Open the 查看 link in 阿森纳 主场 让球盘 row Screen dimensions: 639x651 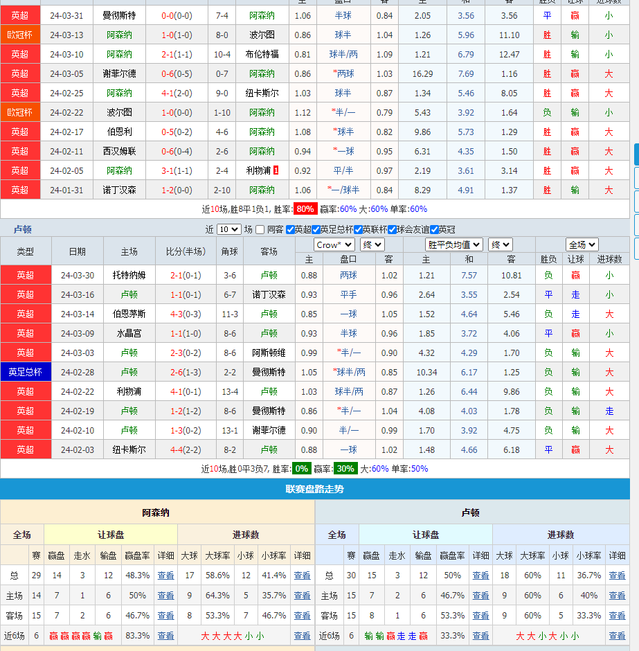(x=165, y=596)
